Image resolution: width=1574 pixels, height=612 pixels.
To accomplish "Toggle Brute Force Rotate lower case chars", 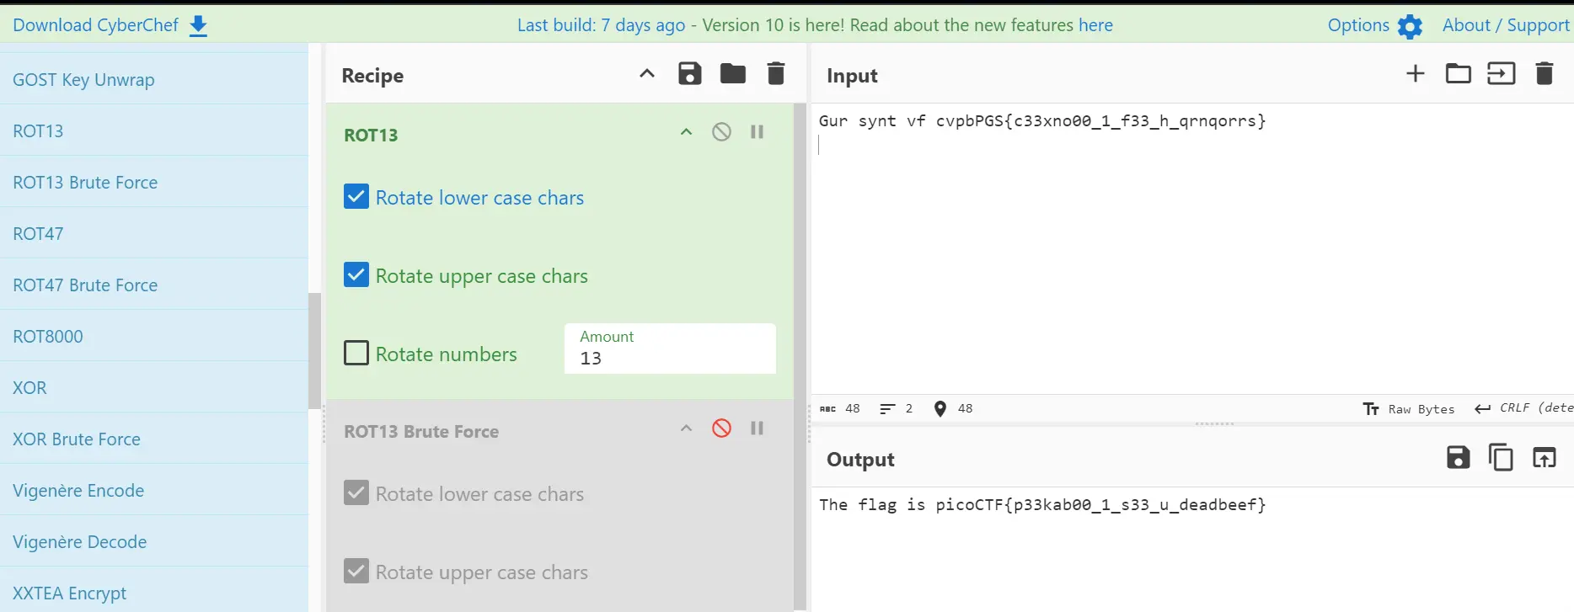I will 356,492.
